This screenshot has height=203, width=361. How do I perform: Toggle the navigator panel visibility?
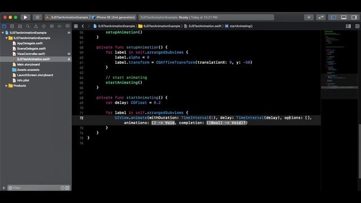(x=333, y=17)
